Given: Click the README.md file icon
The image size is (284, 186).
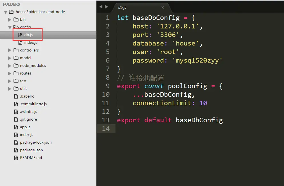Looking at the screenshot, I should point(16,158).
